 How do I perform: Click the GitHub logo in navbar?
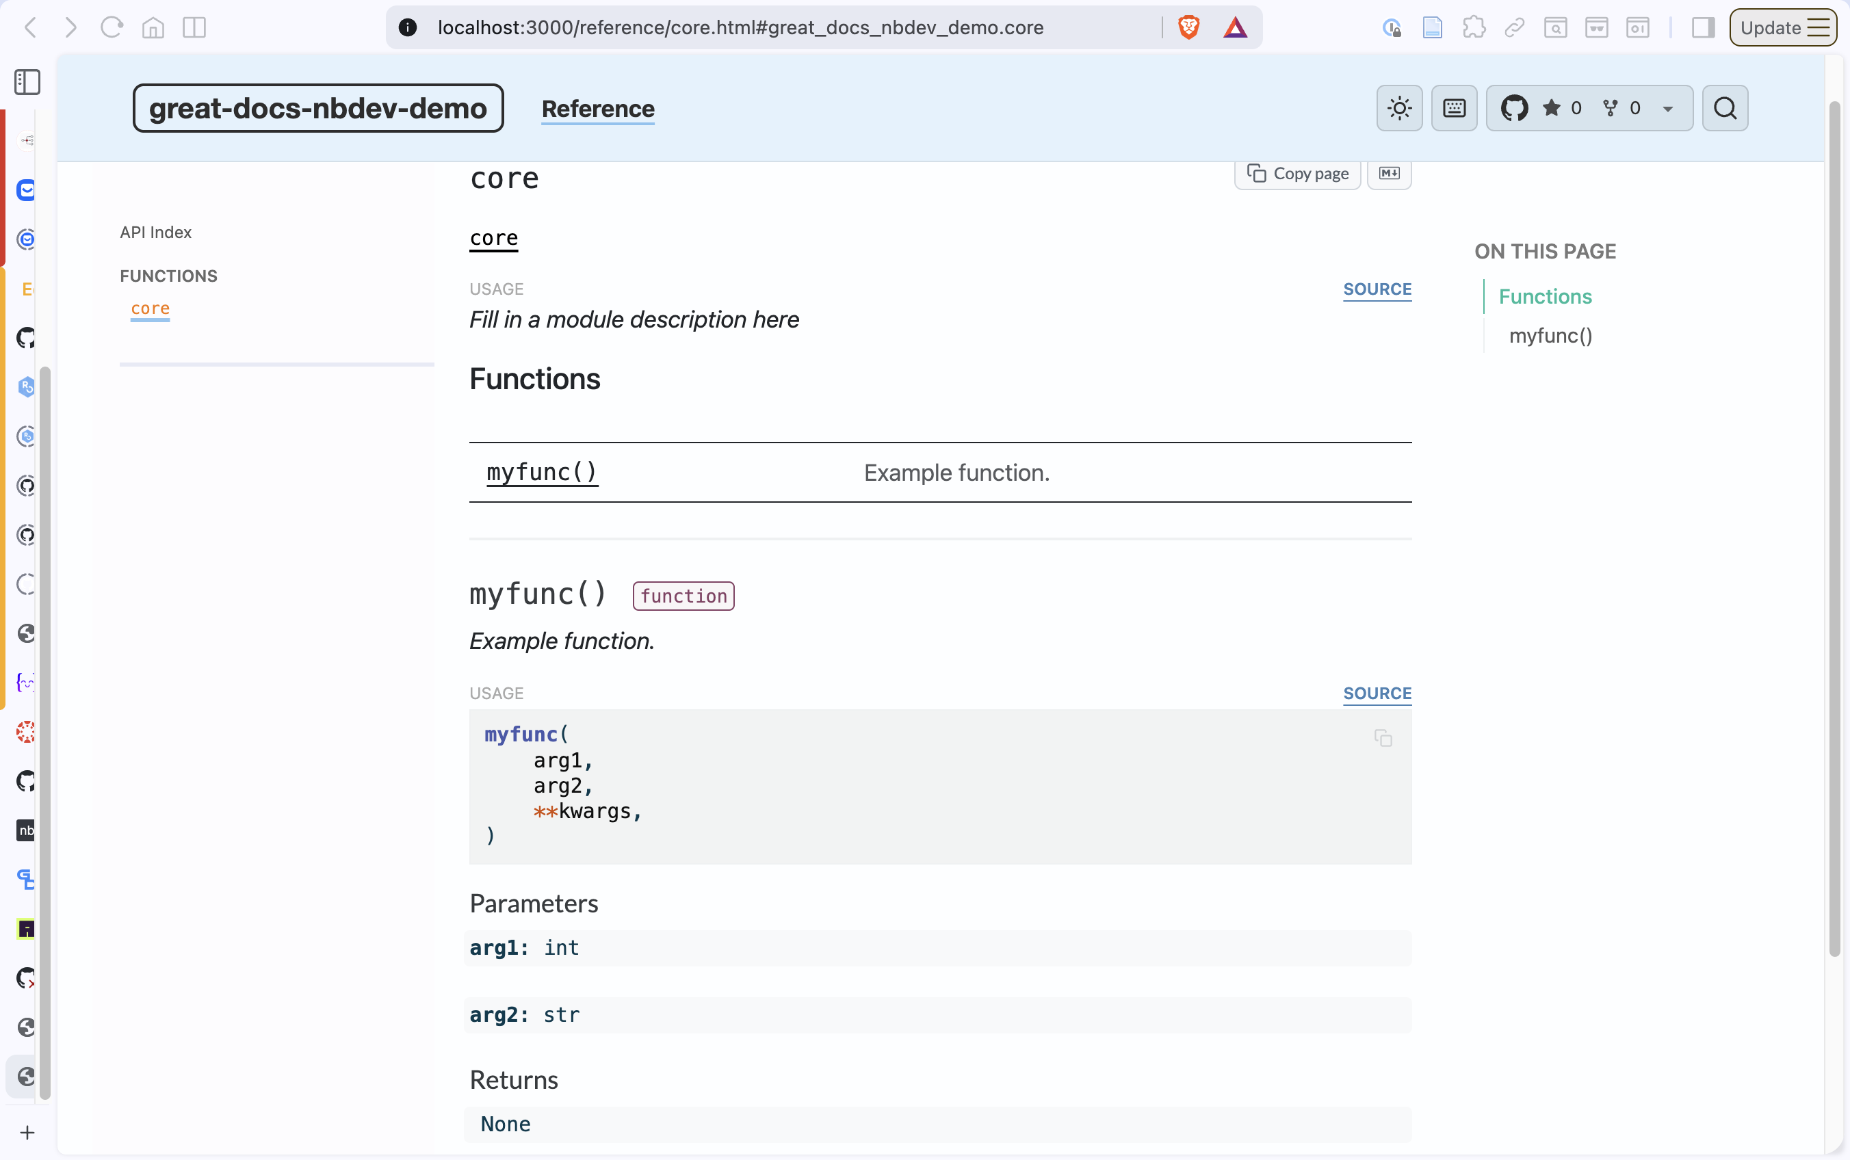(x=1514, y=108)
